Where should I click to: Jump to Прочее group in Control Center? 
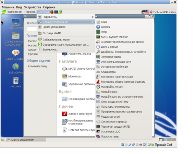point(33,54)
